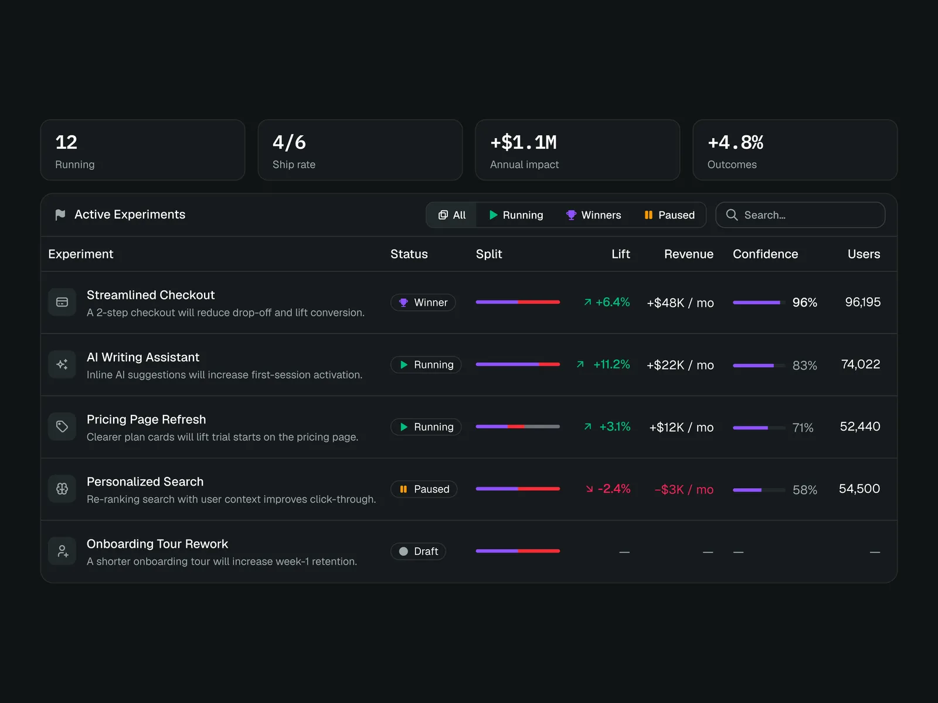The height and width of the screenshot is (703, 938).
Task: Click the +$12K / mo revenue value
Action: pyautogui.click(x=681, y=427)
